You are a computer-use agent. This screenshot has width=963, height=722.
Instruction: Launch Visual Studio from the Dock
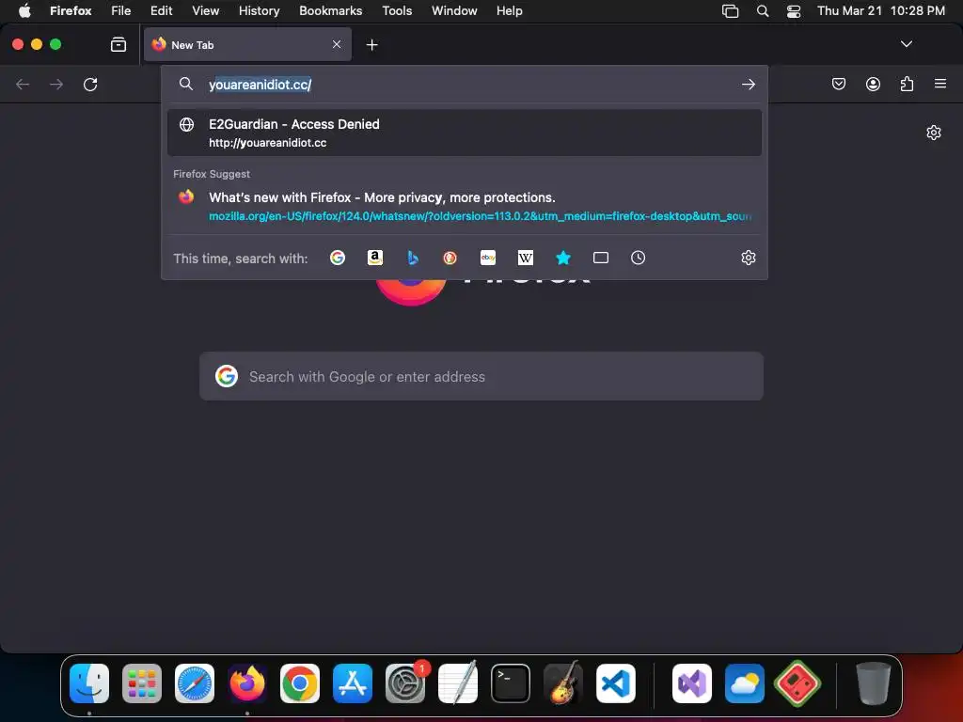point(692,683)
